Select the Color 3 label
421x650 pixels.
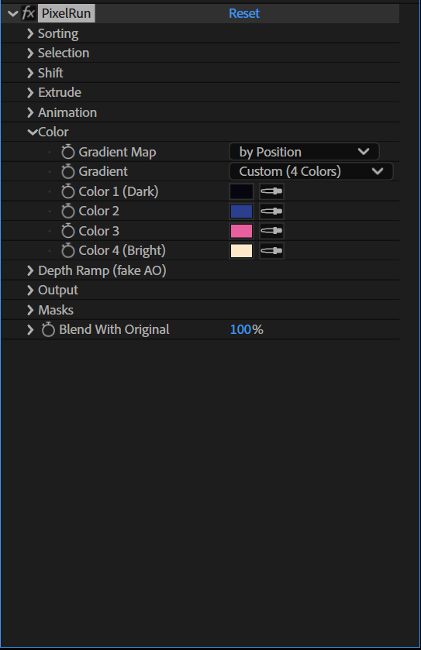(x=98, y=231)
